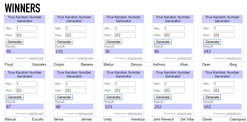Click the name cell Floyd

click(x=9, y=65)
